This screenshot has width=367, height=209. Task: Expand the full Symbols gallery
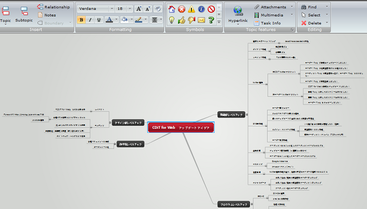[x=219, y=22]
